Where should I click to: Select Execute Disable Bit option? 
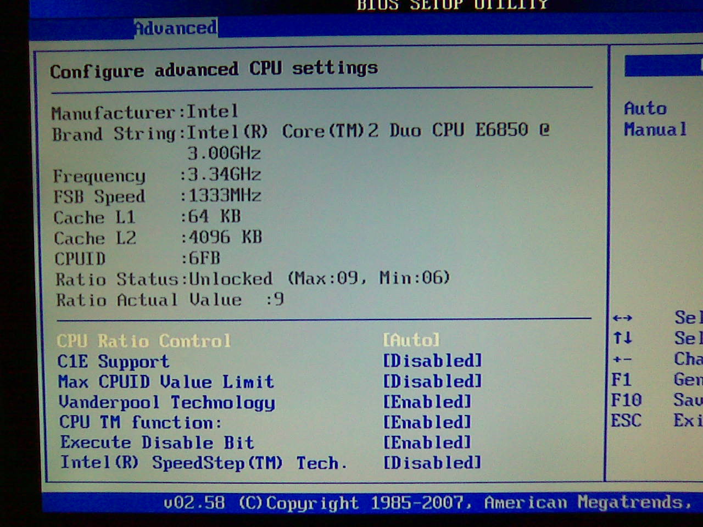coord(157,442)
